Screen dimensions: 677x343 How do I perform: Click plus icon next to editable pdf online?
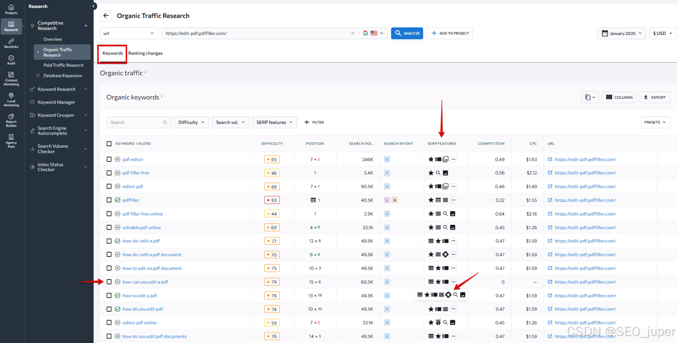(x=117, y=227)
